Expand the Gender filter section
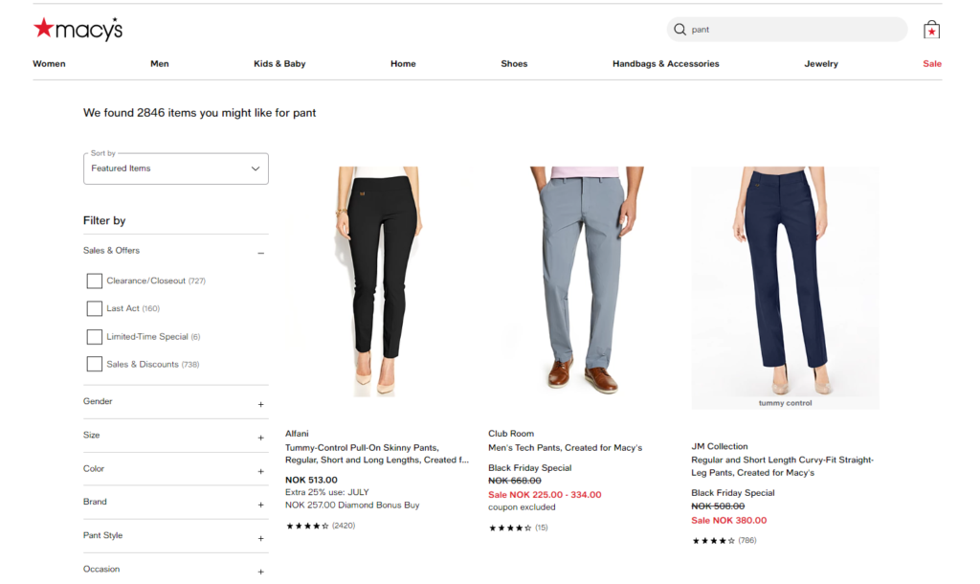980x584 pixels. tap(259, 404)
